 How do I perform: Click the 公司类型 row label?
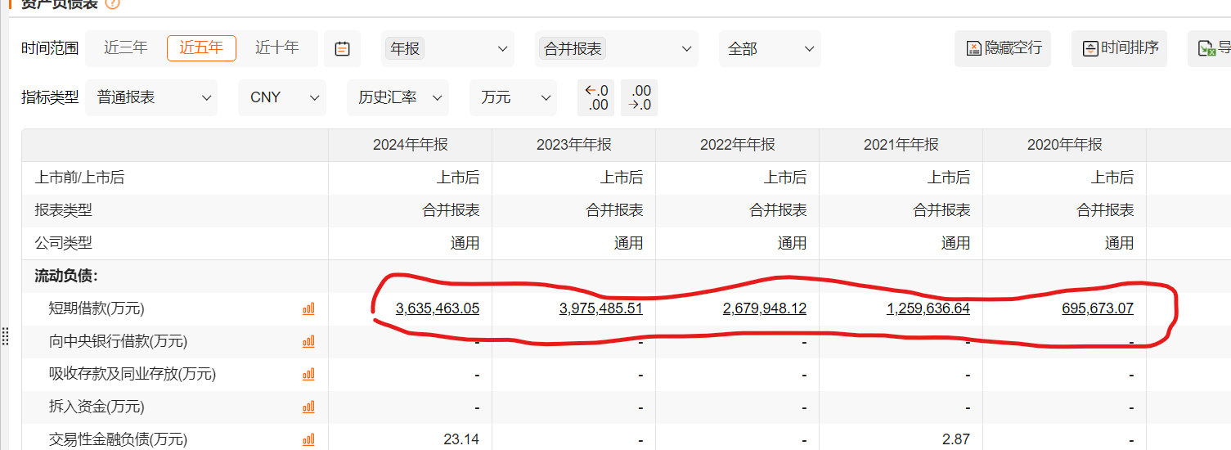pyautogui.click(x=63, y=244)
